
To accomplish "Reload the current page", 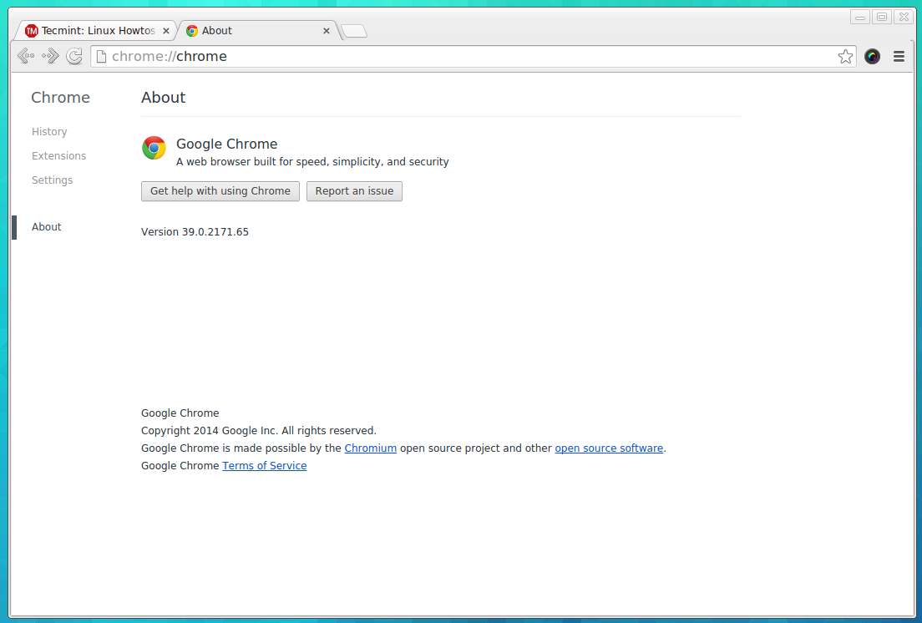I will (x=74, y=56).
